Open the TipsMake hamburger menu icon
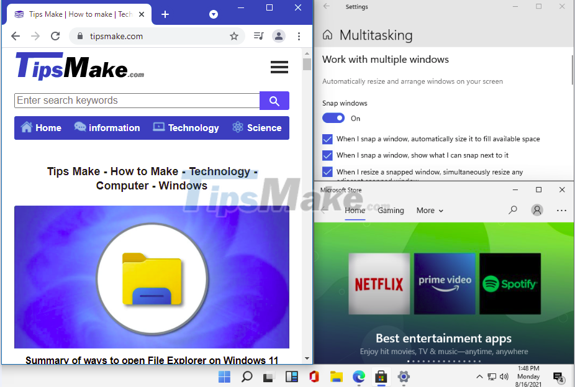The height and width of the screenshot is (387, 575). pyautogui.click(x=279, y=66)
